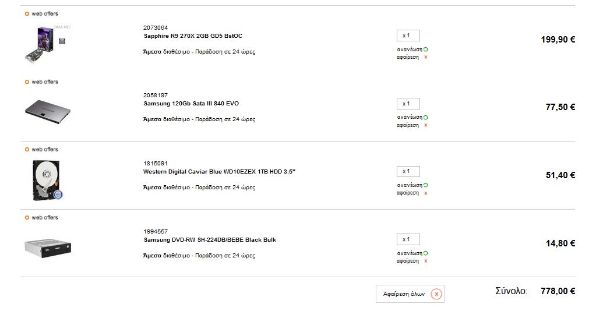Viewport: 589px width, 311px height.
Task: Click refresh icon for Samsung DVD-RW
Action: point(426,253)
